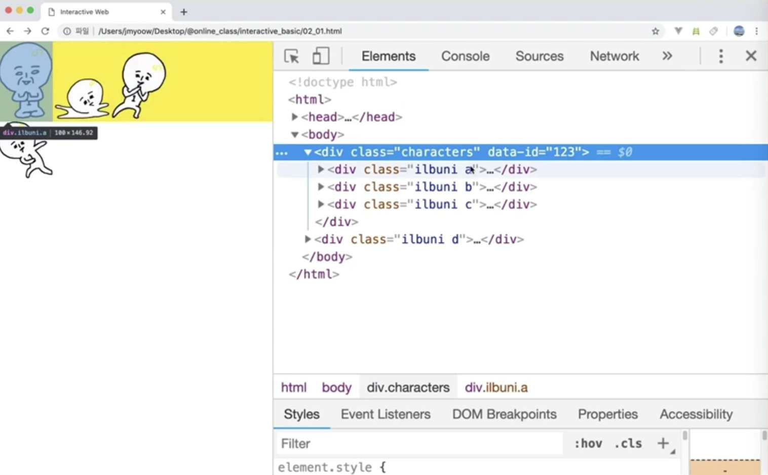The image size is (768, 475).
Task: Click the address bar file path
Action: 220,31
